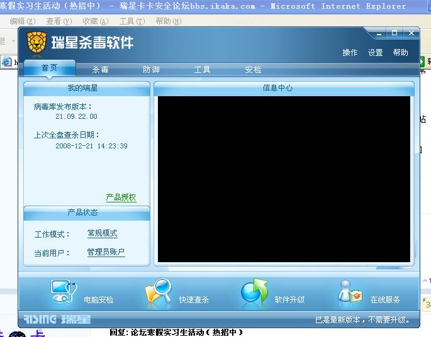Close the Rising antivirus window
The image size is (431, 337).
point(411,33)
